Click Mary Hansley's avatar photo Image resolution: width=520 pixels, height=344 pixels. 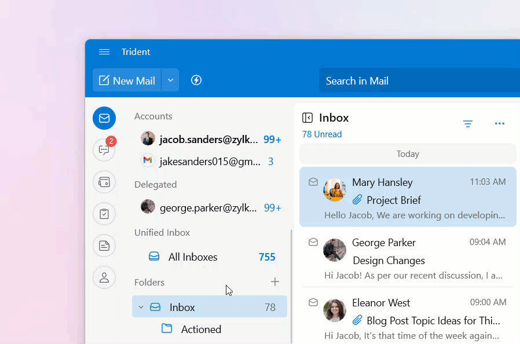(335, 190)
